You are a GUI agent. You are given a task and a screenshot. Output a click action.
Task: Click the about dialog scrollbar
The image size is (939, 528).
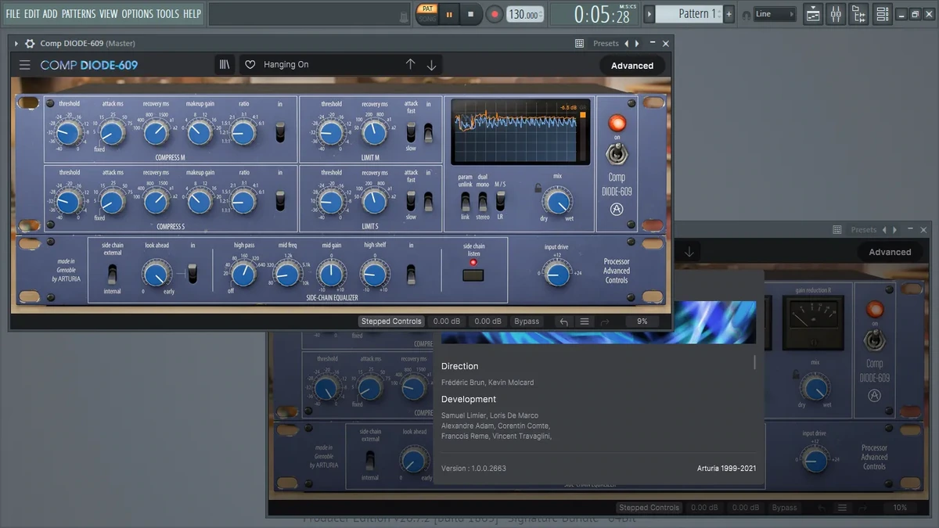[x=755, y=362]
